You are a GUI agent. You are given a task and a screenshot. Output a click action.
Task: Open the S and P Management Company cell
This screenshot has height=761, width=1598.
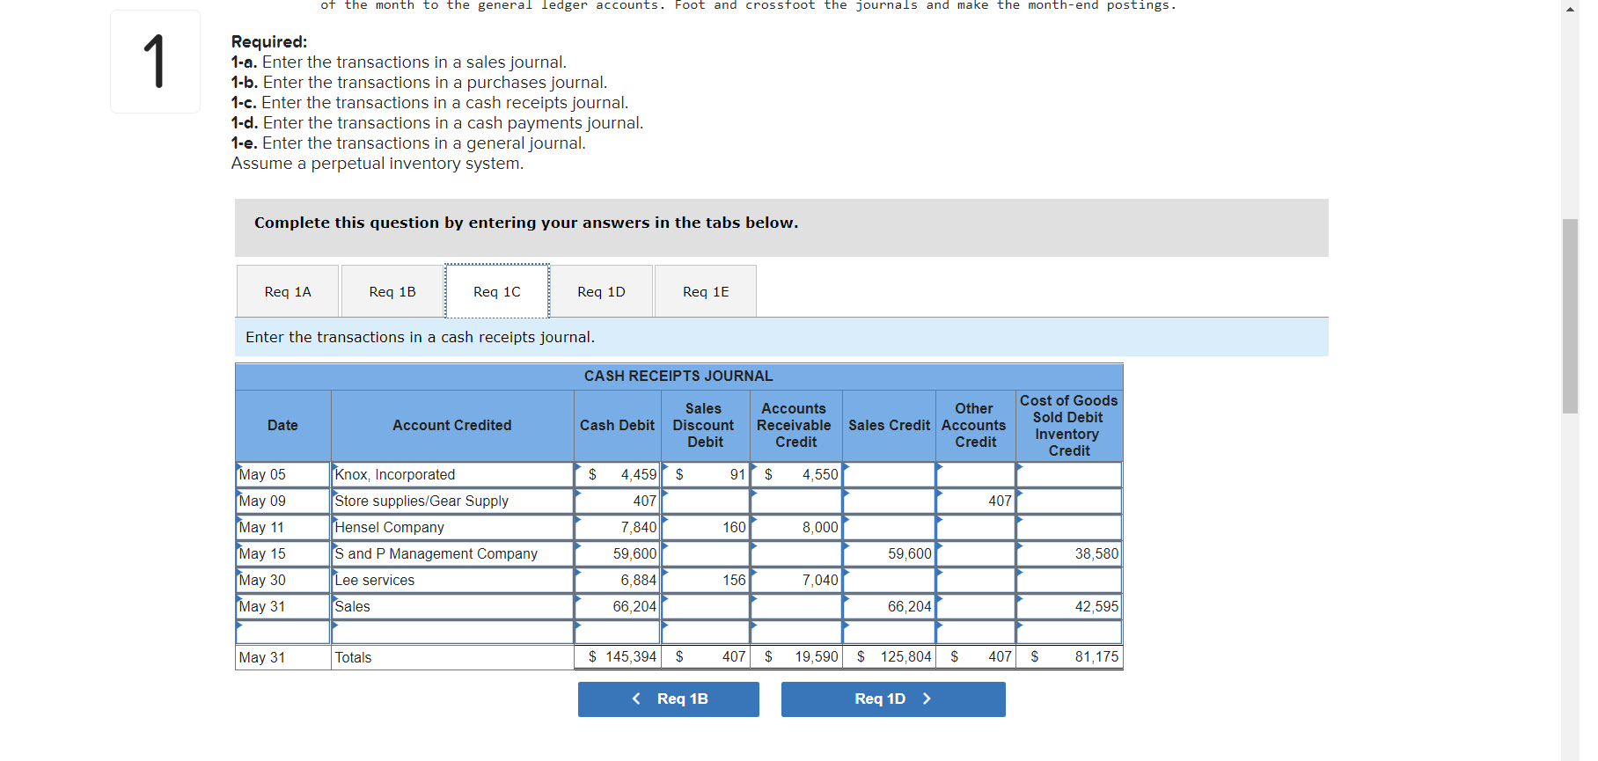click(x=452, y=553)
